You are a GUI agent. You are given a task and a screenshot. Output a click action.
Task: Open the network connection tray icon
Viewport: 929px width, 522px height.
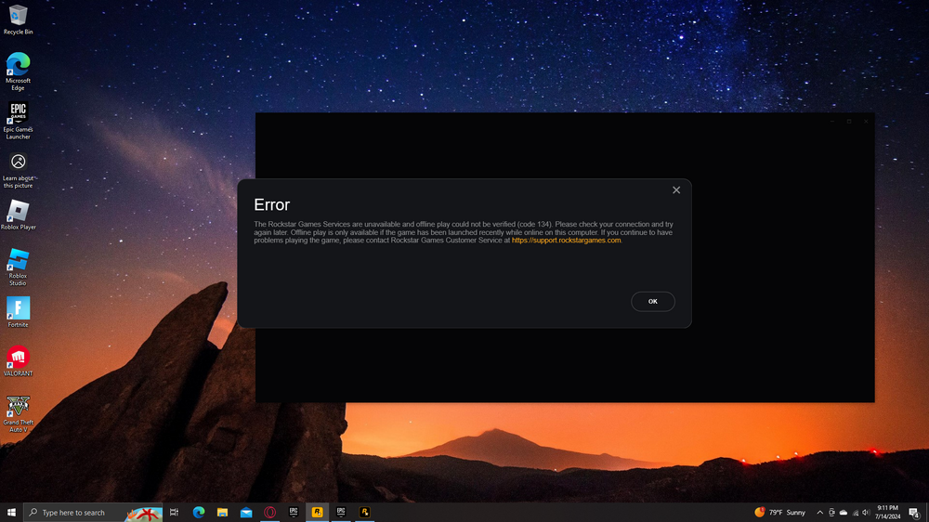[x=856, y=513]
